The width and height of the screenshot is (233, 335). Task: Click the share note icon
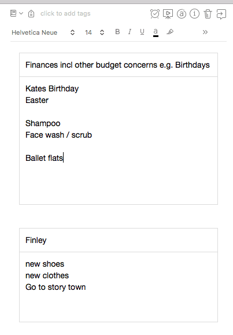pos(221,14)
